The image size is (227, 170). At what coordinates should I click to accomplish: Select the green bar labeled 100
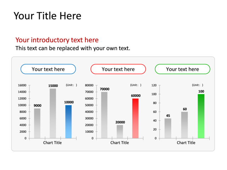click(201, 116)
